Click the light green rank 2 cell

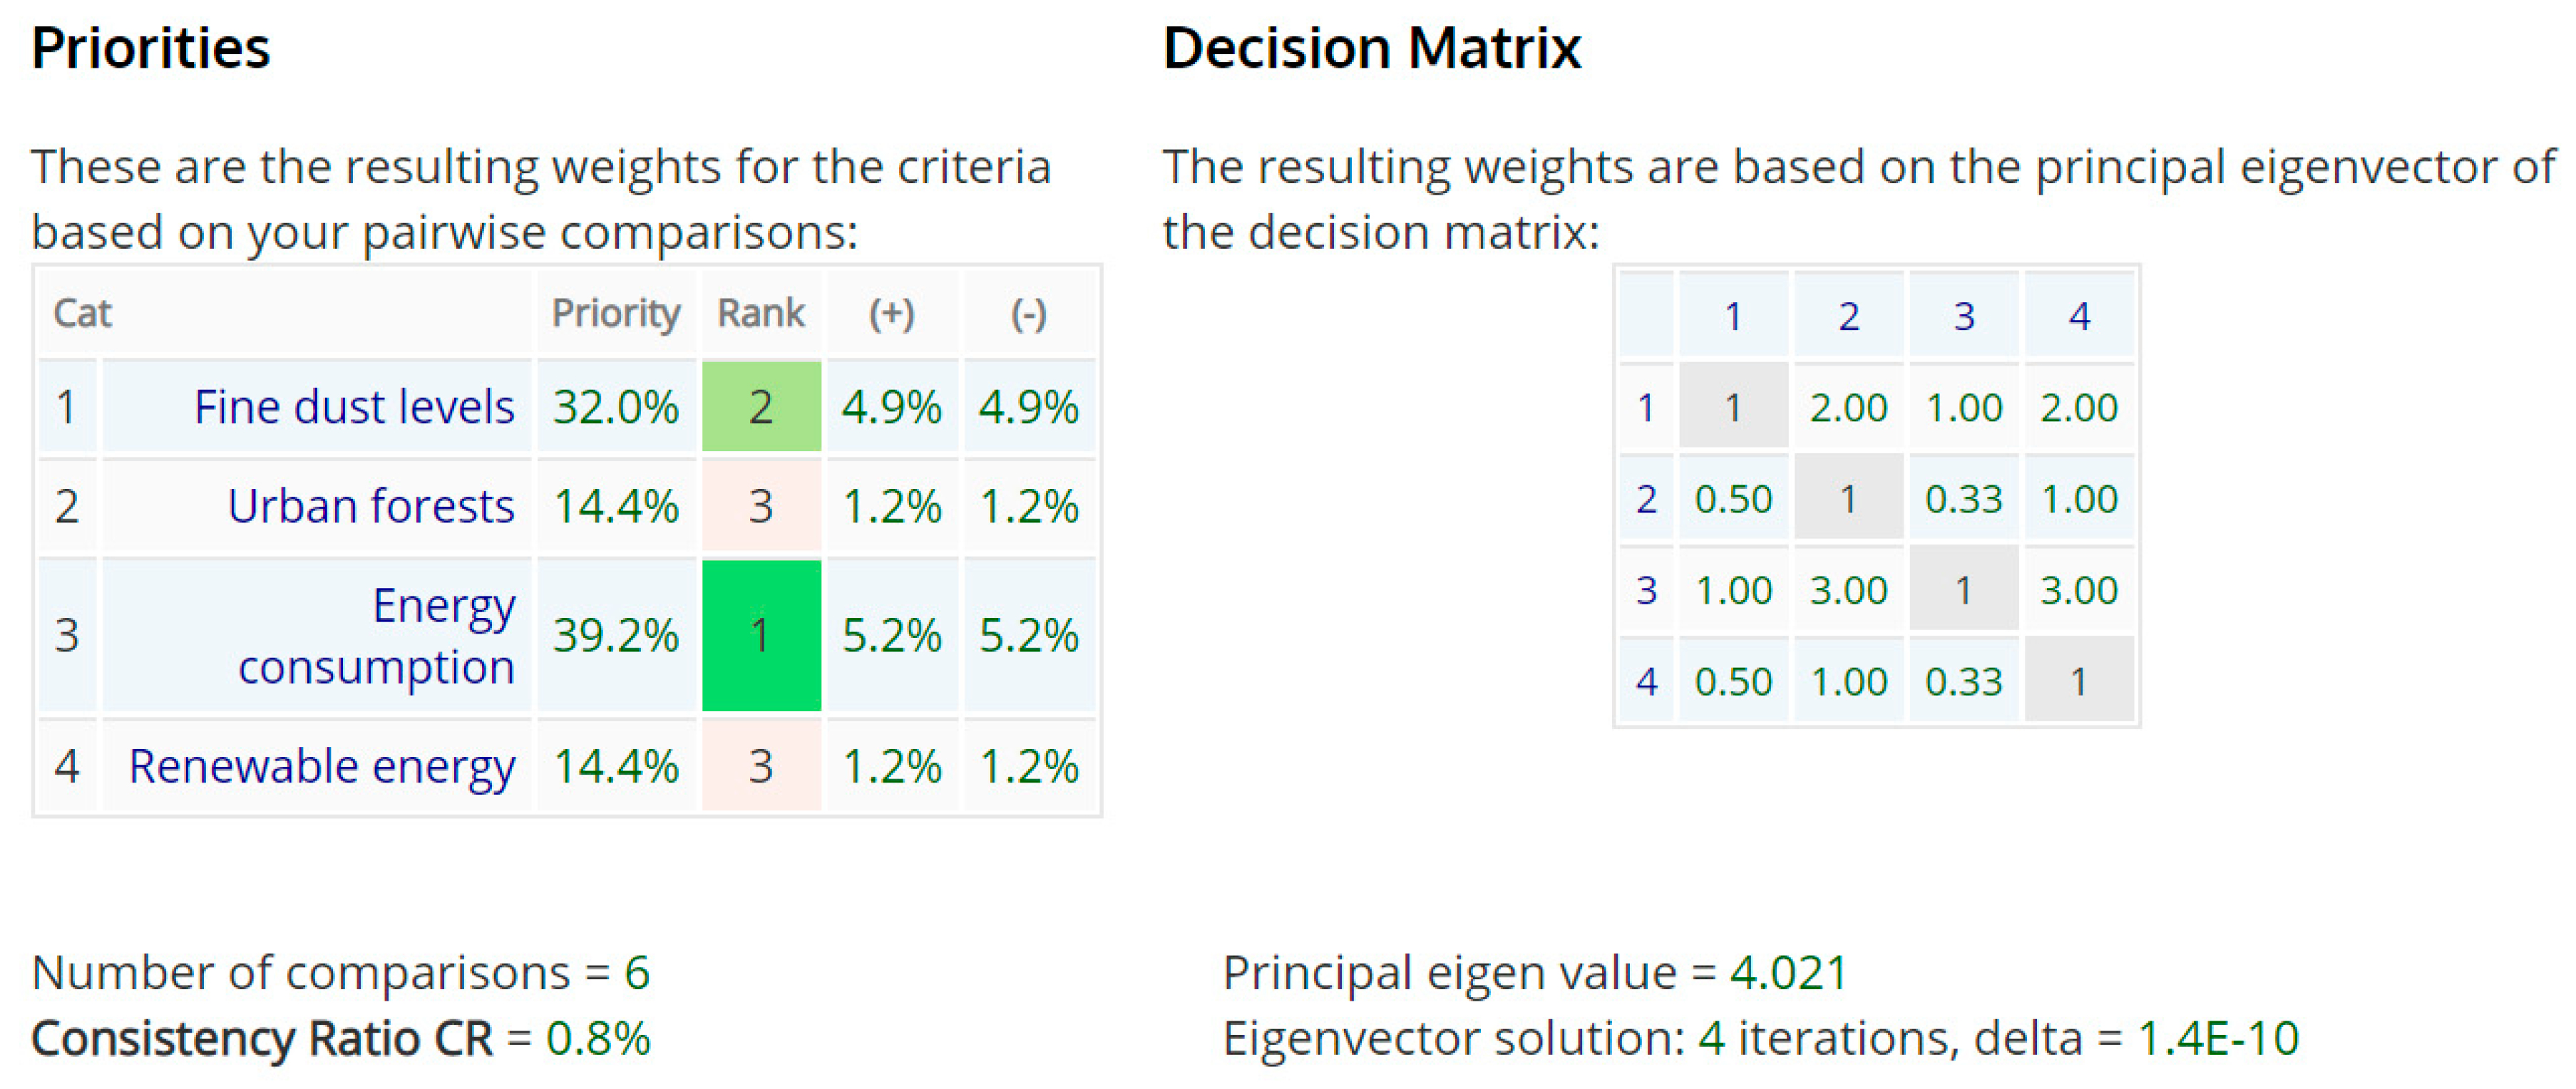tap(761, 407)
